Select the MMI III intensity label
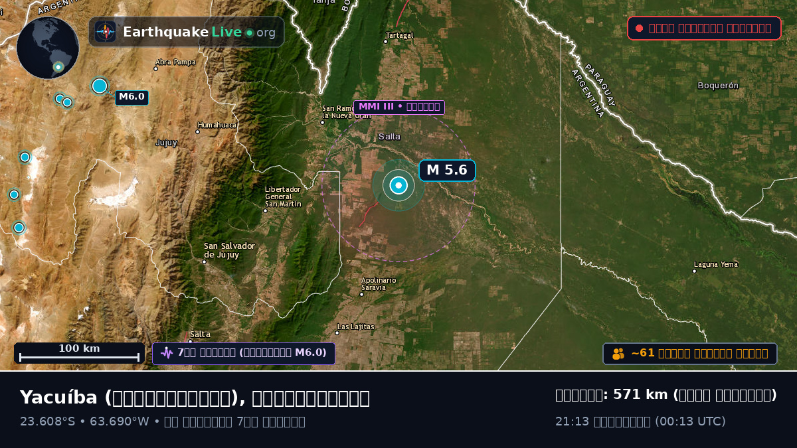The width and height of the screenshot is (797, 448). tap(399, 107)
